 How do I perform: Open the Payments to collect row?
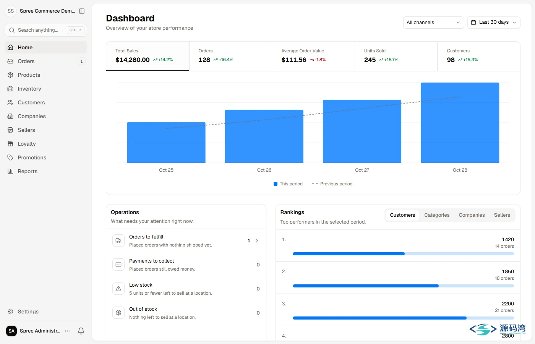point(186,264)
